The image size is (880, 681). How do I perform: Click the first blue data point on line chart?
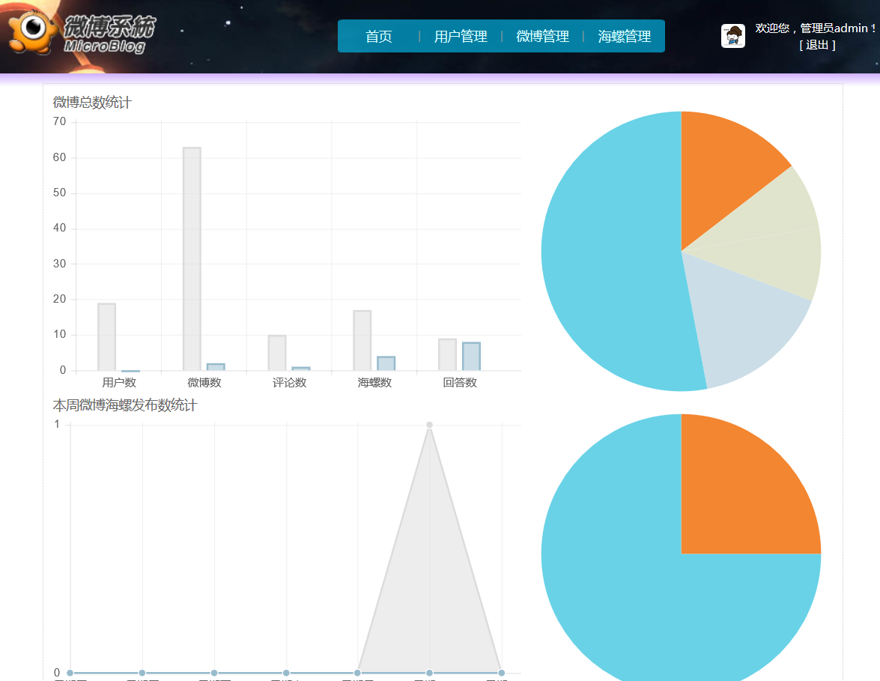(x=70, y=673)
